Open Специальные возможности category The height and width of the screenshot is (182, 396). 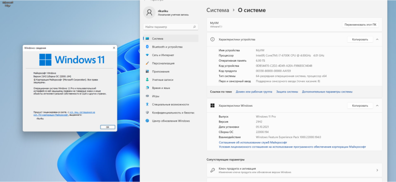(x=171, y=104)
